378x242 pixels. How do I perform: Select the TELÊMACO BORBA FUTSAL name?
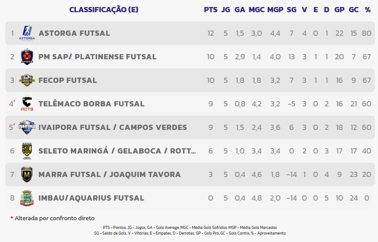click(x=91, y=104)
